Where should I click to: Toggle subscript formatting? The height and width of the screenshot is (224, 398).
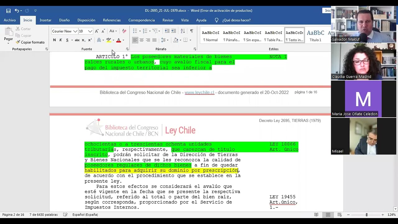point(83,40)
